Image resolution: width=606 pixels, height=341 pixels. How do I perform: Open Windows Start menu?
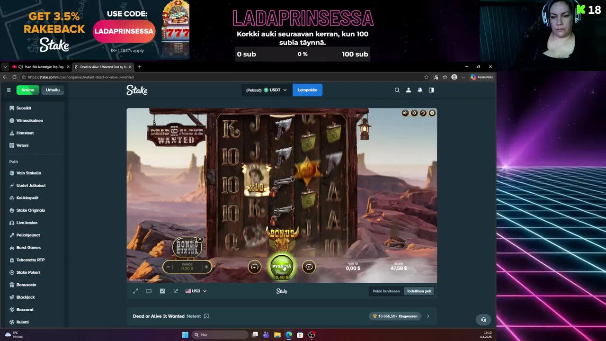(185, 335)
